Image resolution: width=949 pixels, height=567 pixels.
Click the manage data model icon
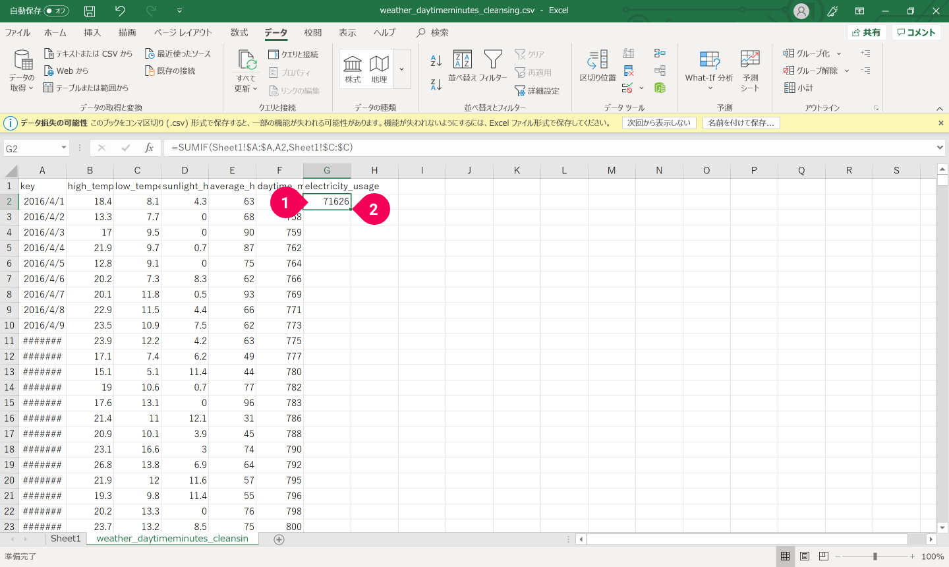660,88
